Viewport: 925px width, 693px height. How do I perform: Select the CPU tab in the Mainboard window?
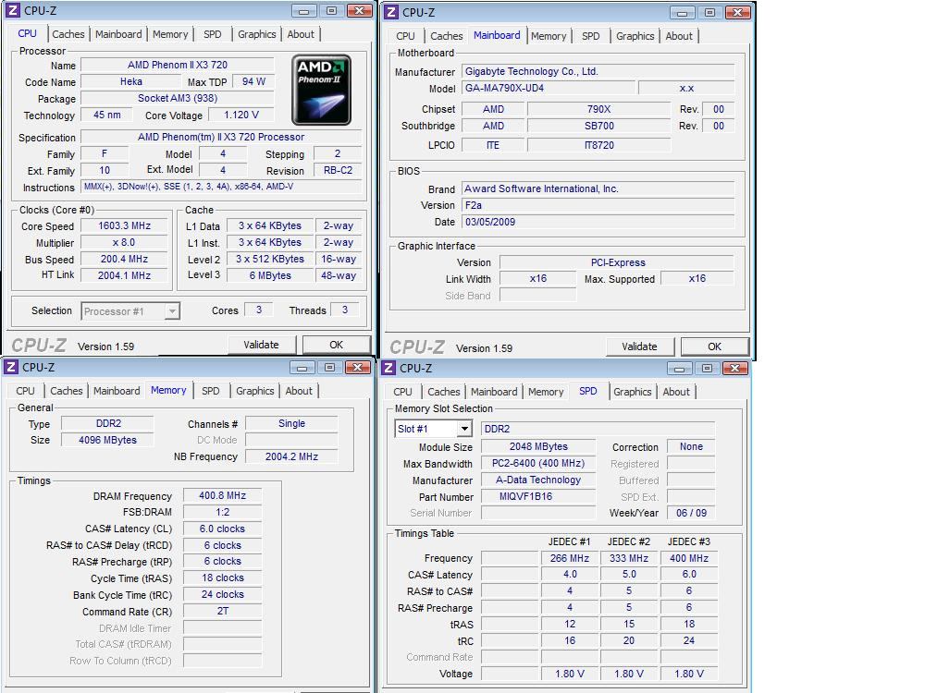405,36
